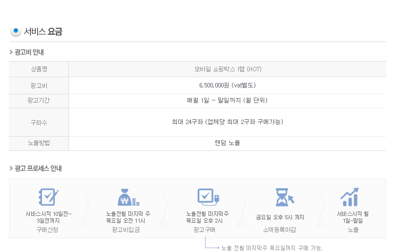Click the 금요일 오후 5시 까지 step text
The width and height of the screenshot is (396, 251).
(x=280, y=217)
